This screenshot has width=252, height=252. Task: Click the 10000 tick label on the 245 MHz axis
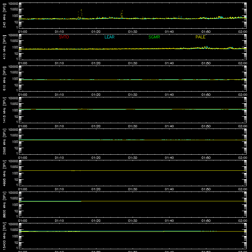(13, 3)
